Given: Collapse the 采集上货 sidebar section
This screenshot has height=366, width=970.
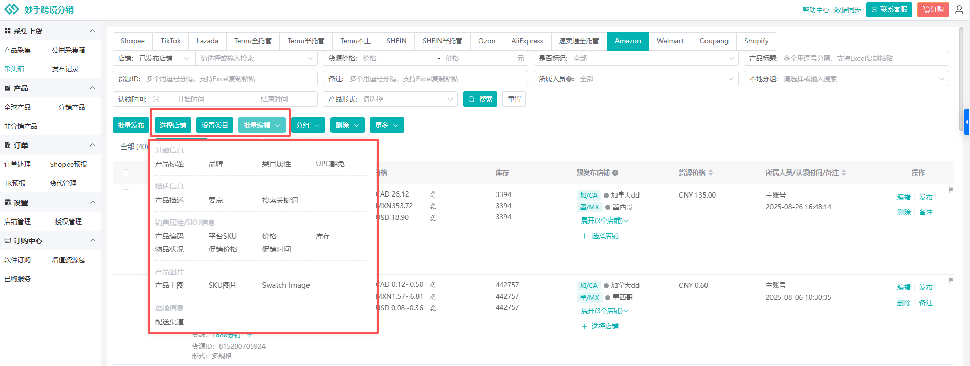Looking at the screenshot, I should pos(93,31).
